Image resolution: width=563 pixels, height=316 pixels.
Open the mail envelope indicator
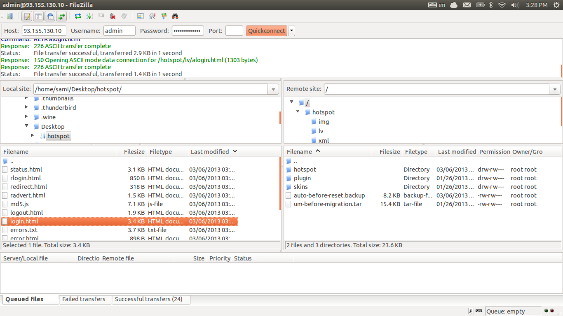point(467,5)
